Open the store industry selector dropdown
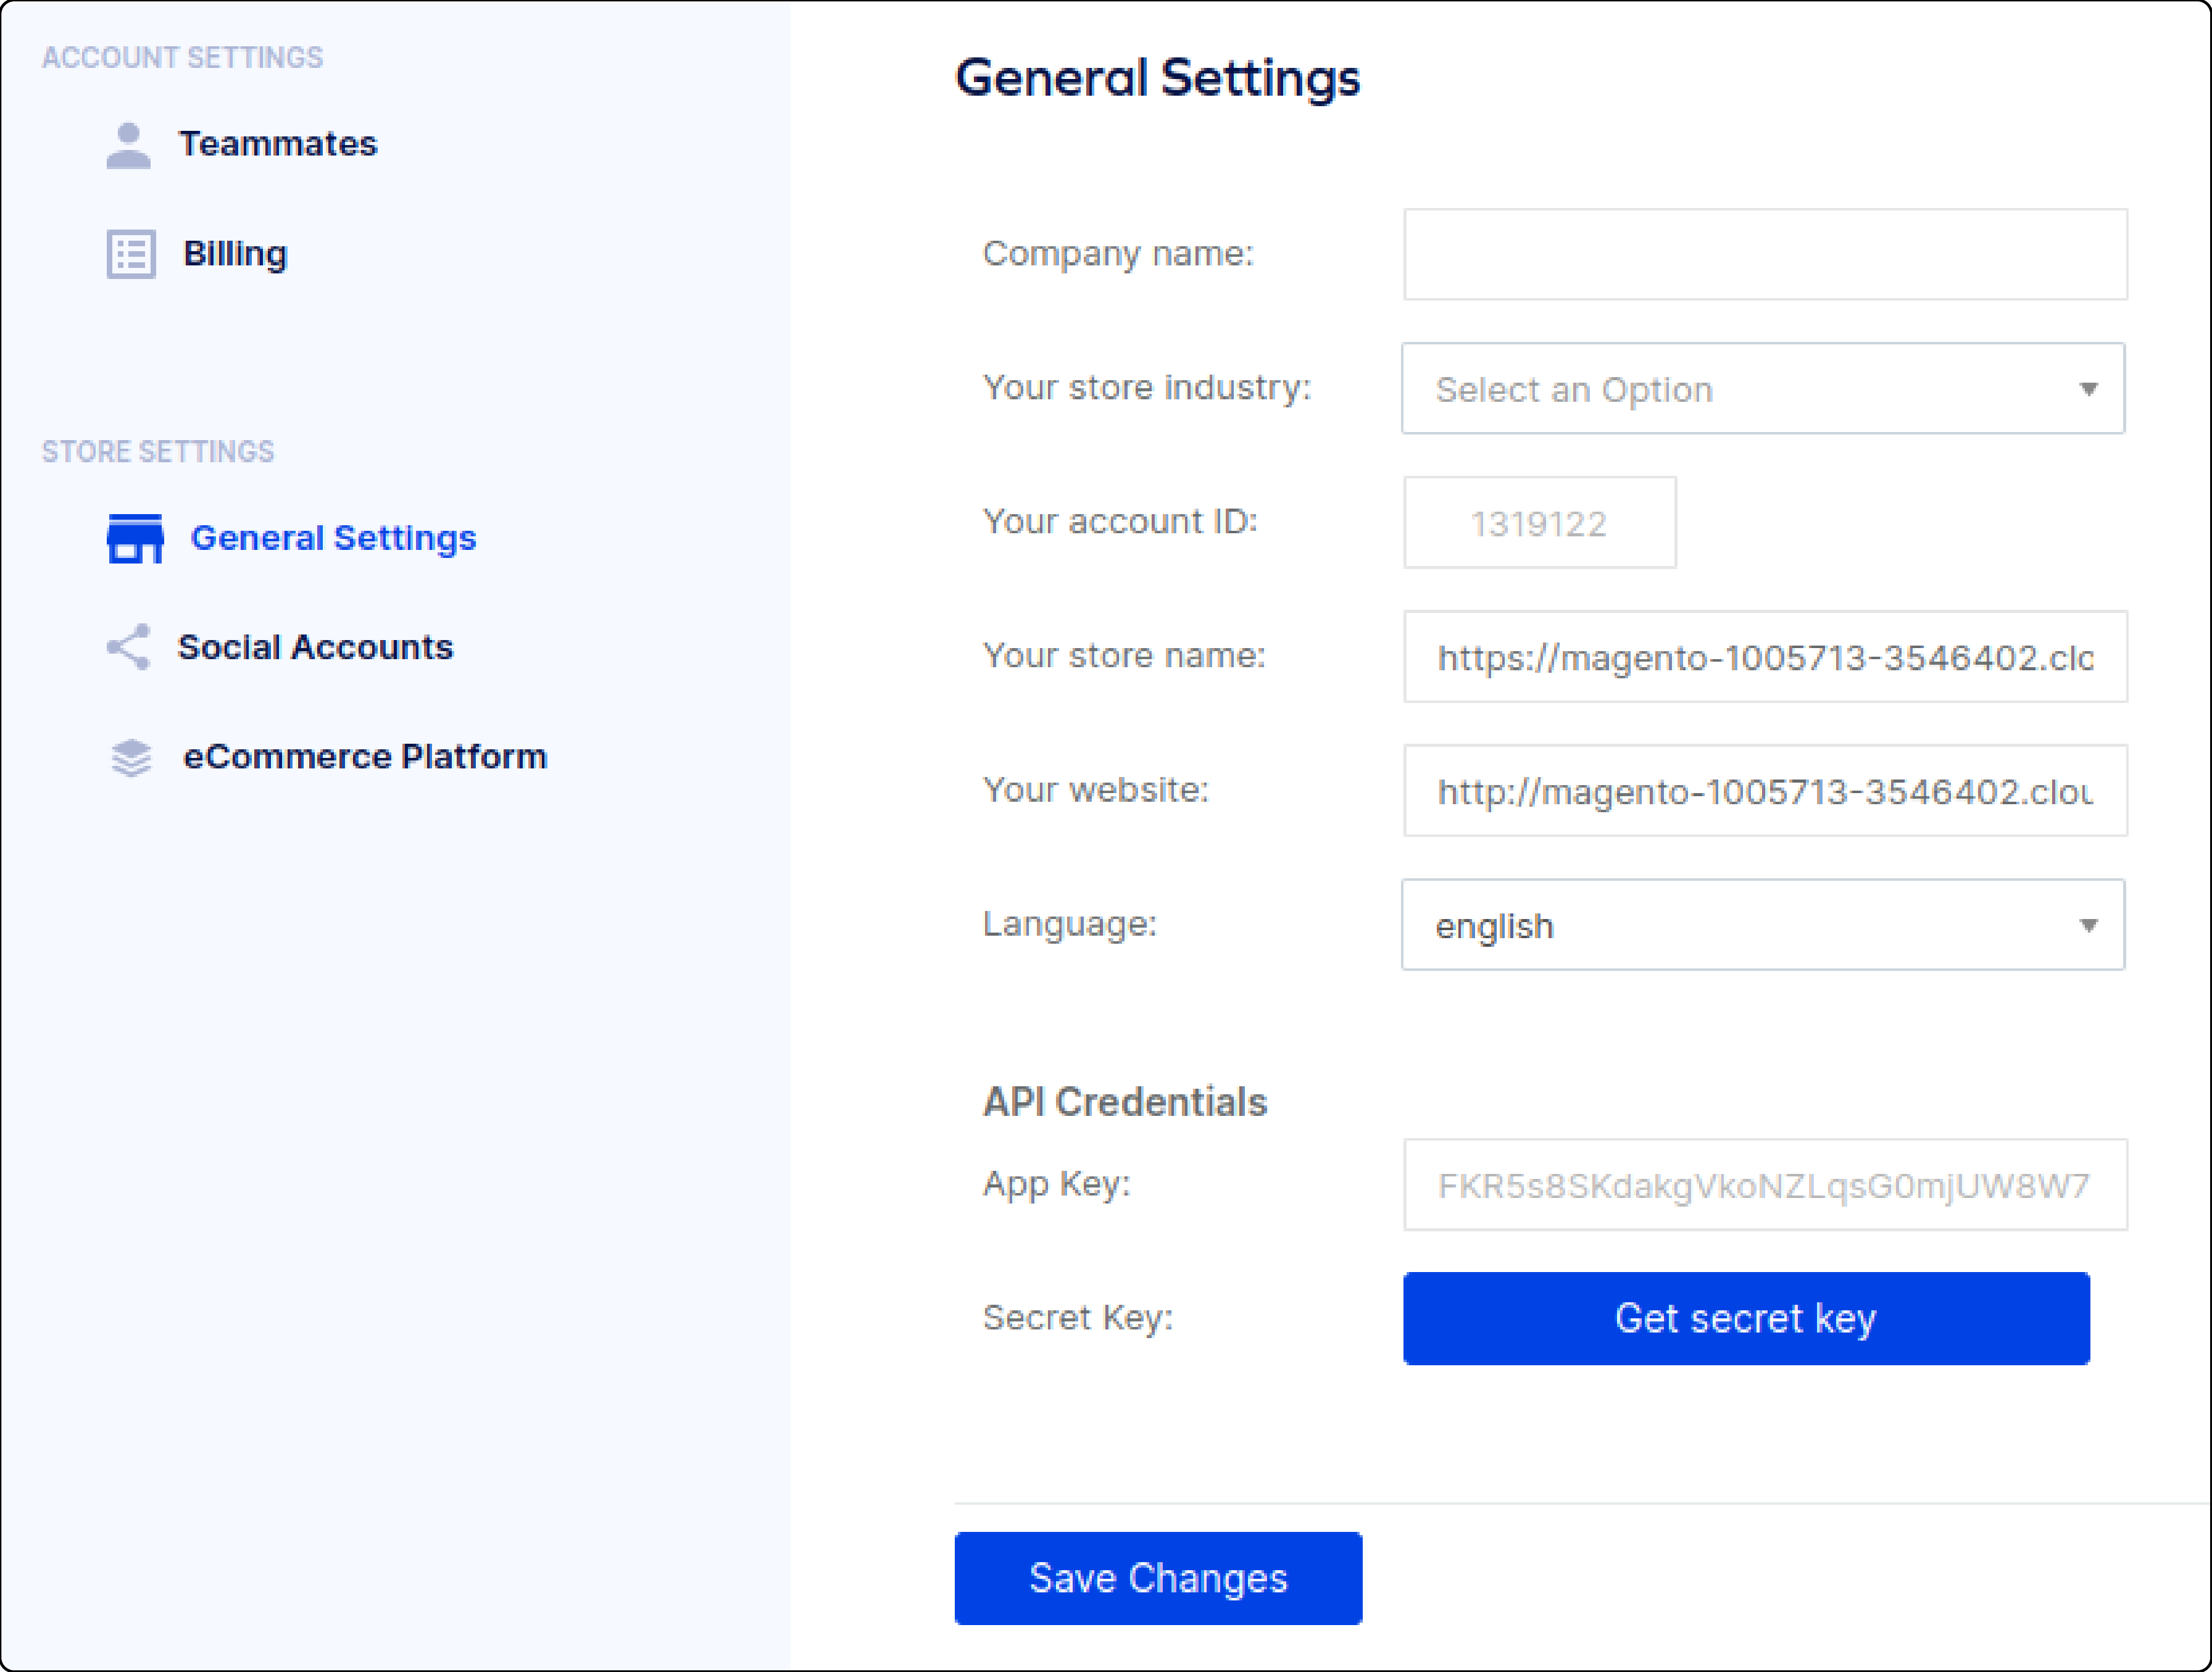This screenshot has height=1672, width=2212. (1761, 388)
